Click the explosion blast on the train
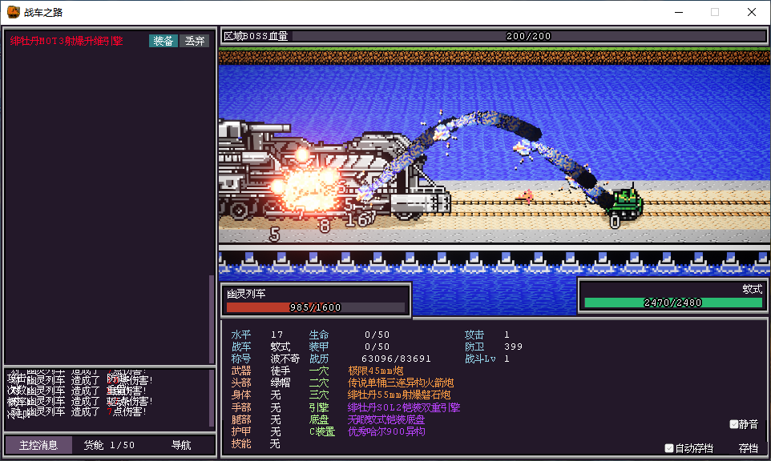The width and height of the screenshot is (771, 461). pyautogui.click(x=309, y=186)
